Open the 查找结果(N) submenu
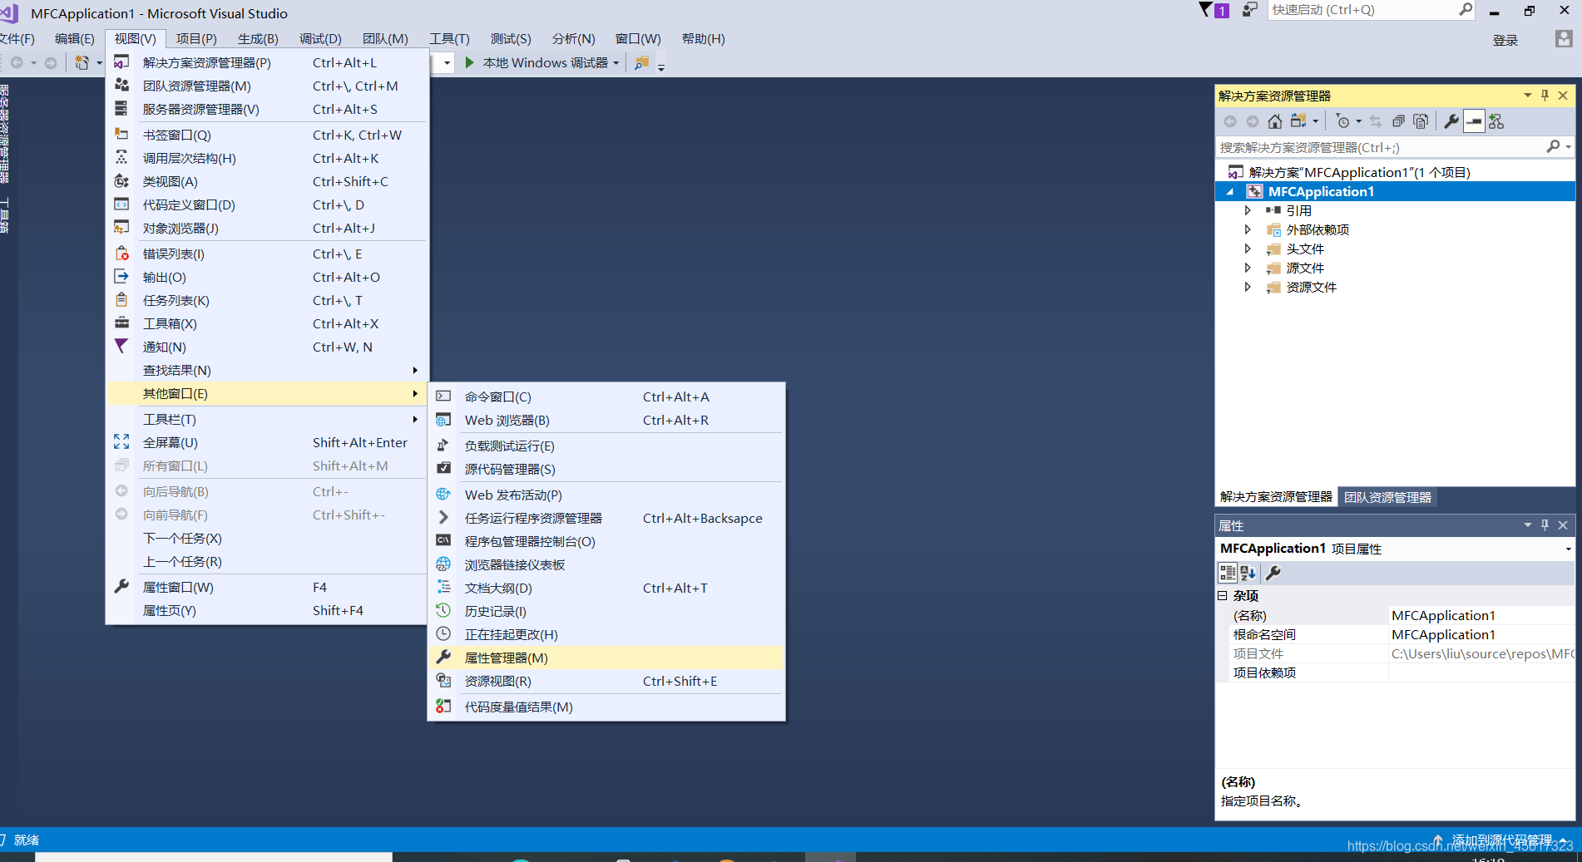This screenshot has height=862, width=1582. coord(267,370)
